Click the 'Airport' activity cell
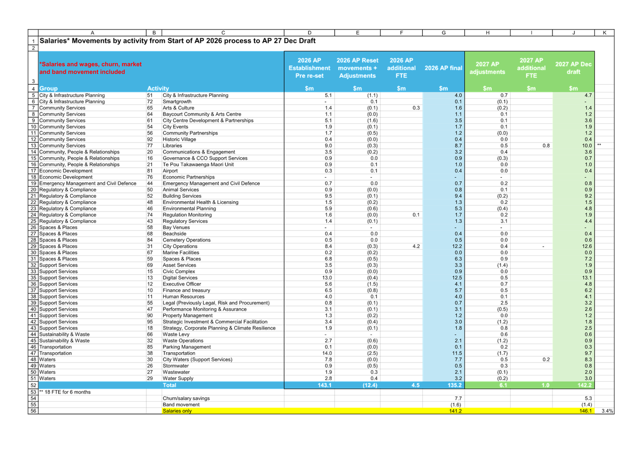644x455 pixels. pos(170,171)
